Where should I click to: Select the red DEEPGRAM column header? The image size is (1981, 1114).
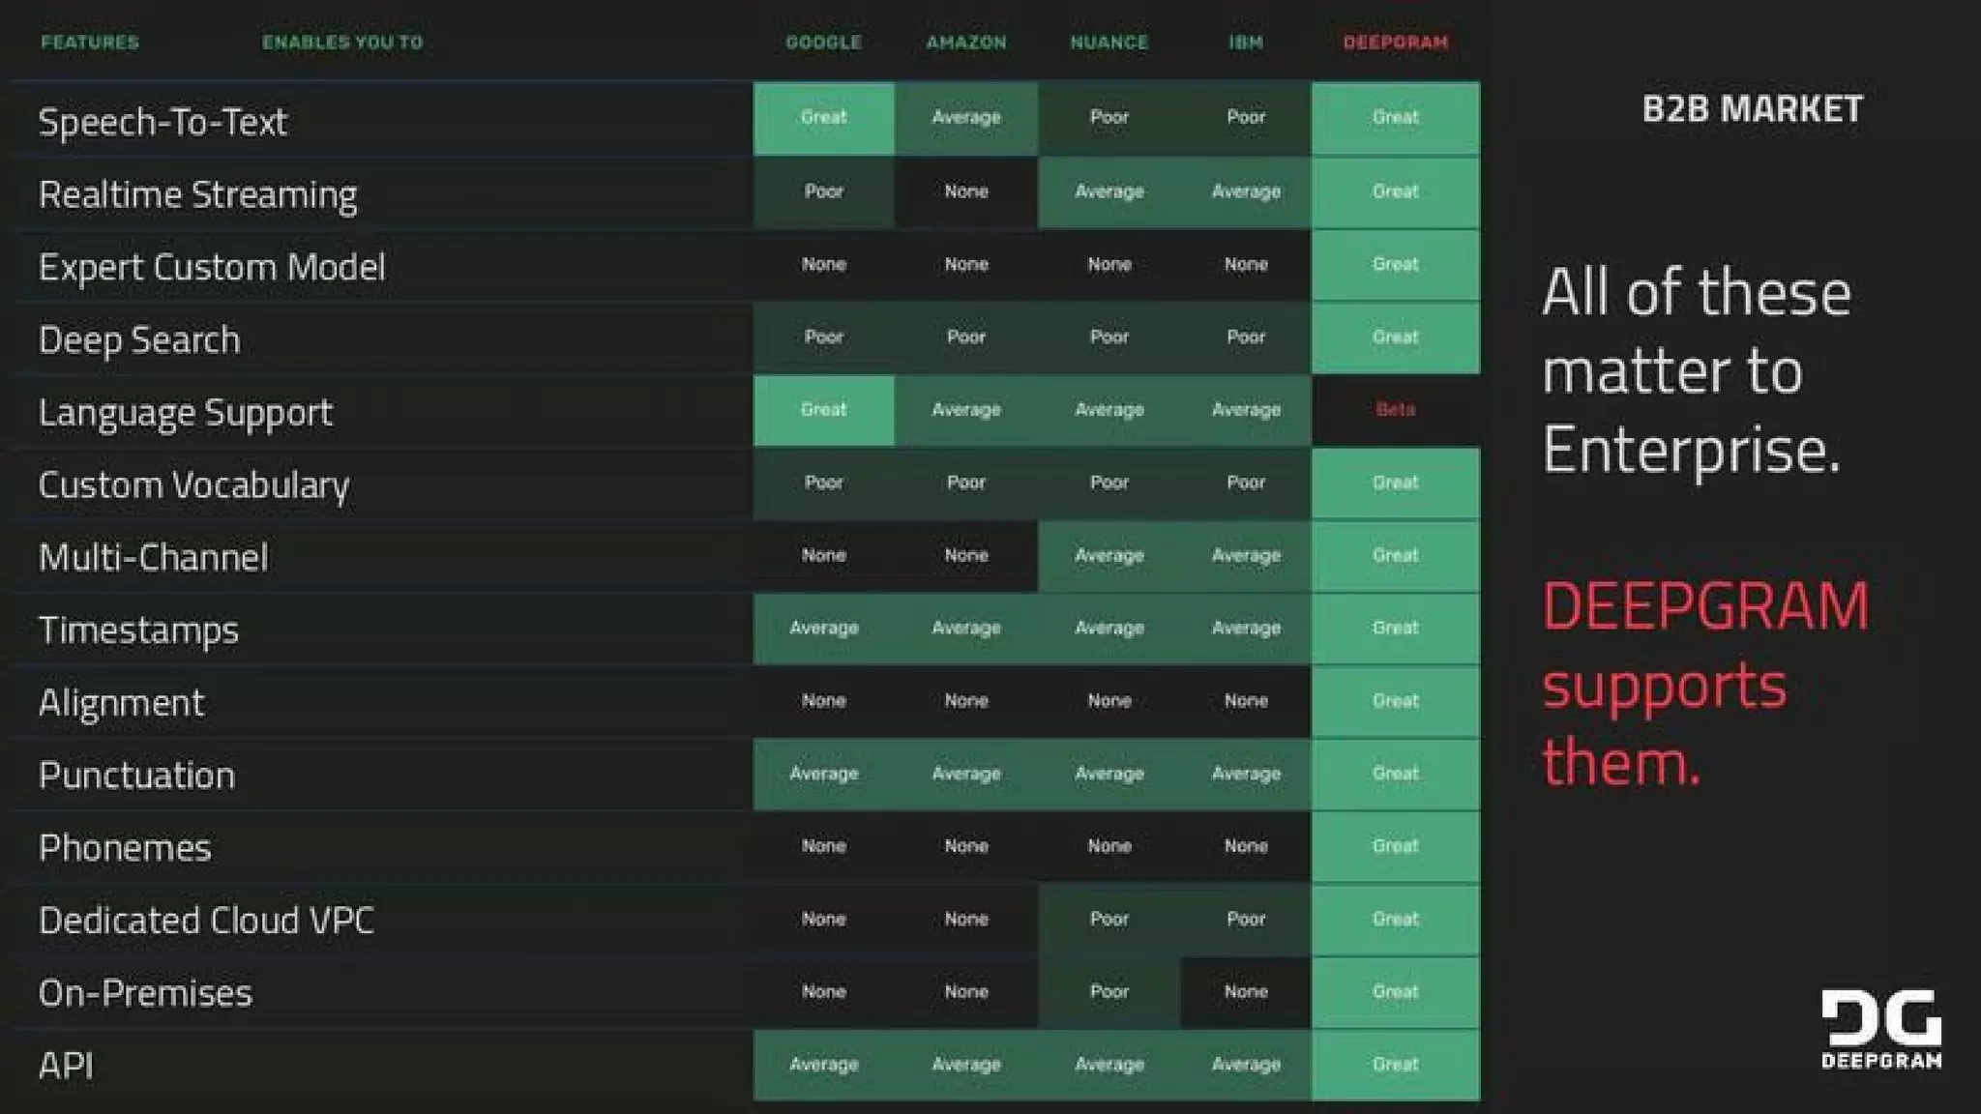click(1396, 43)
